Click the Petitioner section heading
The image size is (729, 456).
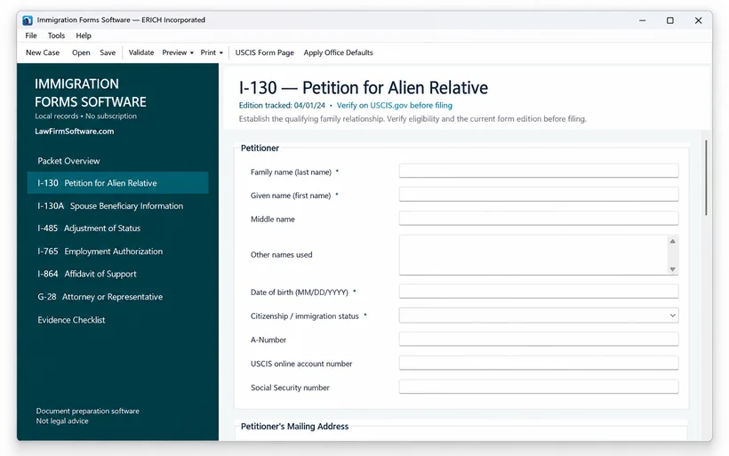pyautogui.click(x=260, y=148)
